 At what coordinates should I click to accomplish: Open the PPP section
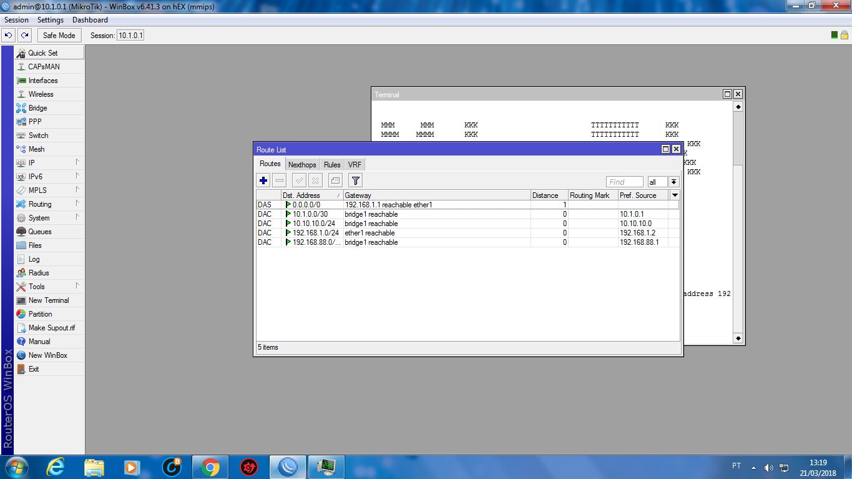49,122
